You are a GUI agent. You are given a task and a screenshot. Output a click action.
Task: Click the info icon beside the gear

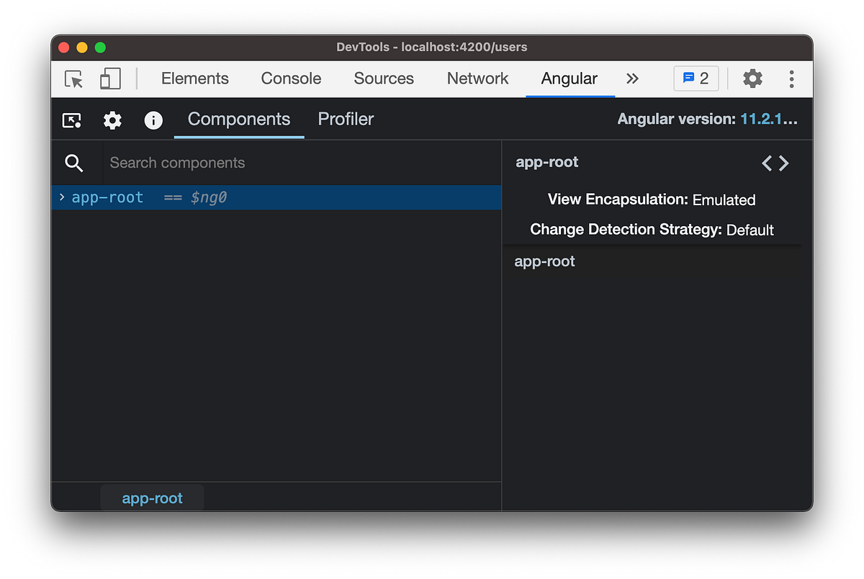point(153,120)
